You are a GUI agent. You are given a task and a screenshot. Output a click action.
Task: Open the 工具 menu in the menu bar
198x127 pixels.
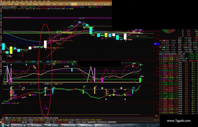pyautogui.click(x=44, y=1)
